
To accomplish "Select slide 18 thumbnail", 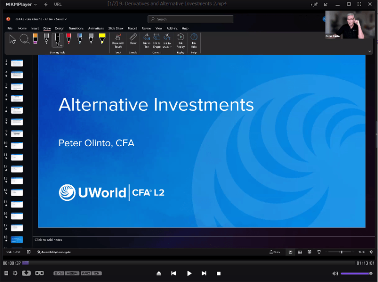I will [17, 240].
